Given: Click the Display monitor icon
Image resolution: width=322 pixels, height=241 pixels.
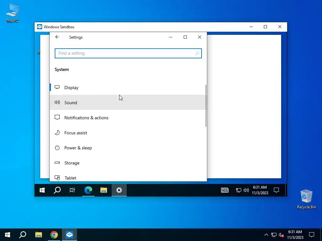Looking at the screenshot, I should [57, 87].
